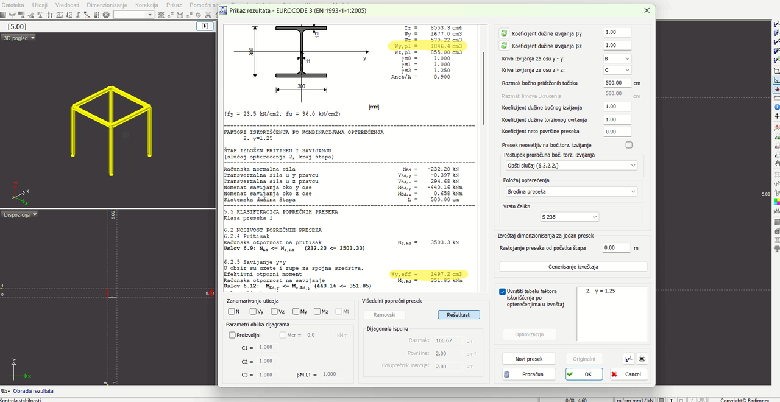Click the gray circled X icon in the top toolbar
Image resolution: width=780 pixels, height=402 pixels.
(106, 15)
